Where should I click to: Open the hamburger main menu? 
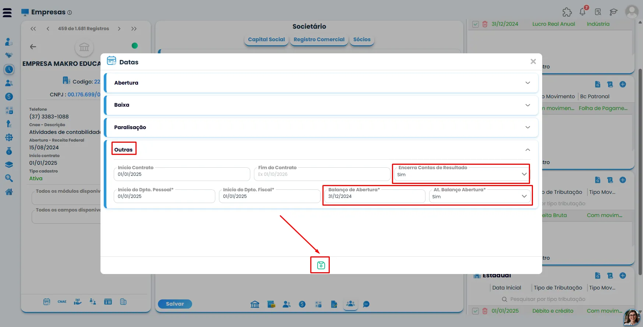[7, 13]
